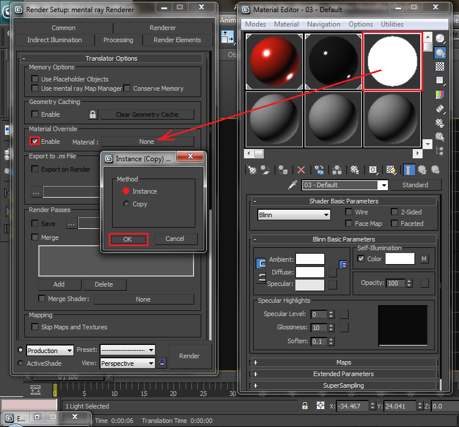Click the Render button
459x427 pixels.
pyautogui.click(x=190, y=356)
